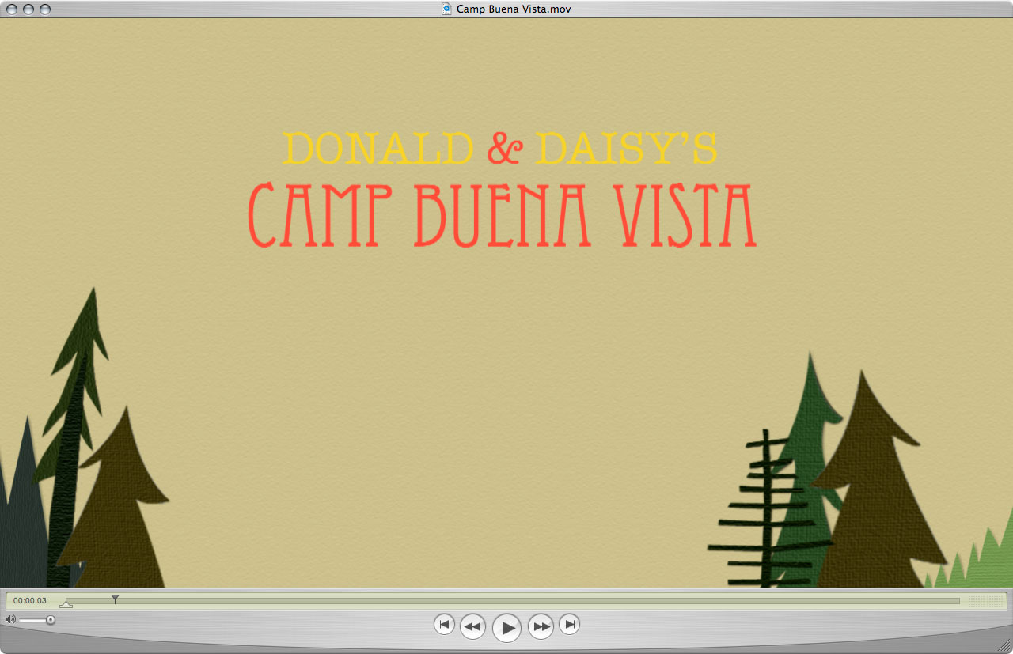
Task: Mute audio via the speaker icon
Action: point(10,619)
